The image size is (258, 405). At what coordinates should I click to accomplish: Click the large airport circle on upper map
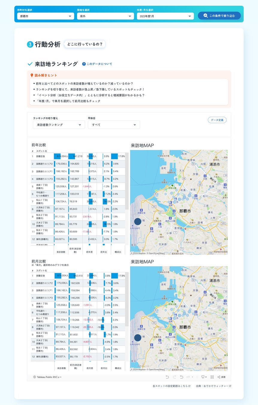[x=138, y=221]
